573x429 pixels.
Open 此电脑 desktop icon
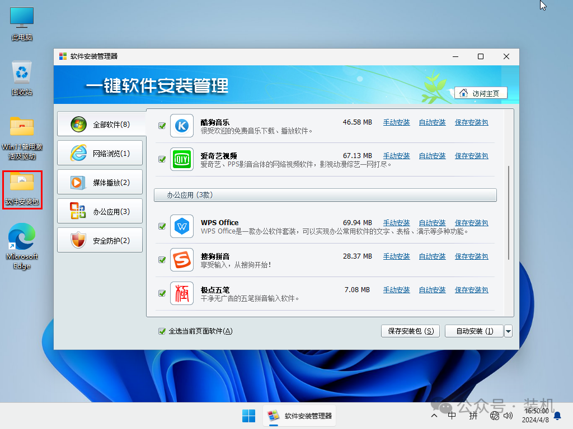[22, 23]
